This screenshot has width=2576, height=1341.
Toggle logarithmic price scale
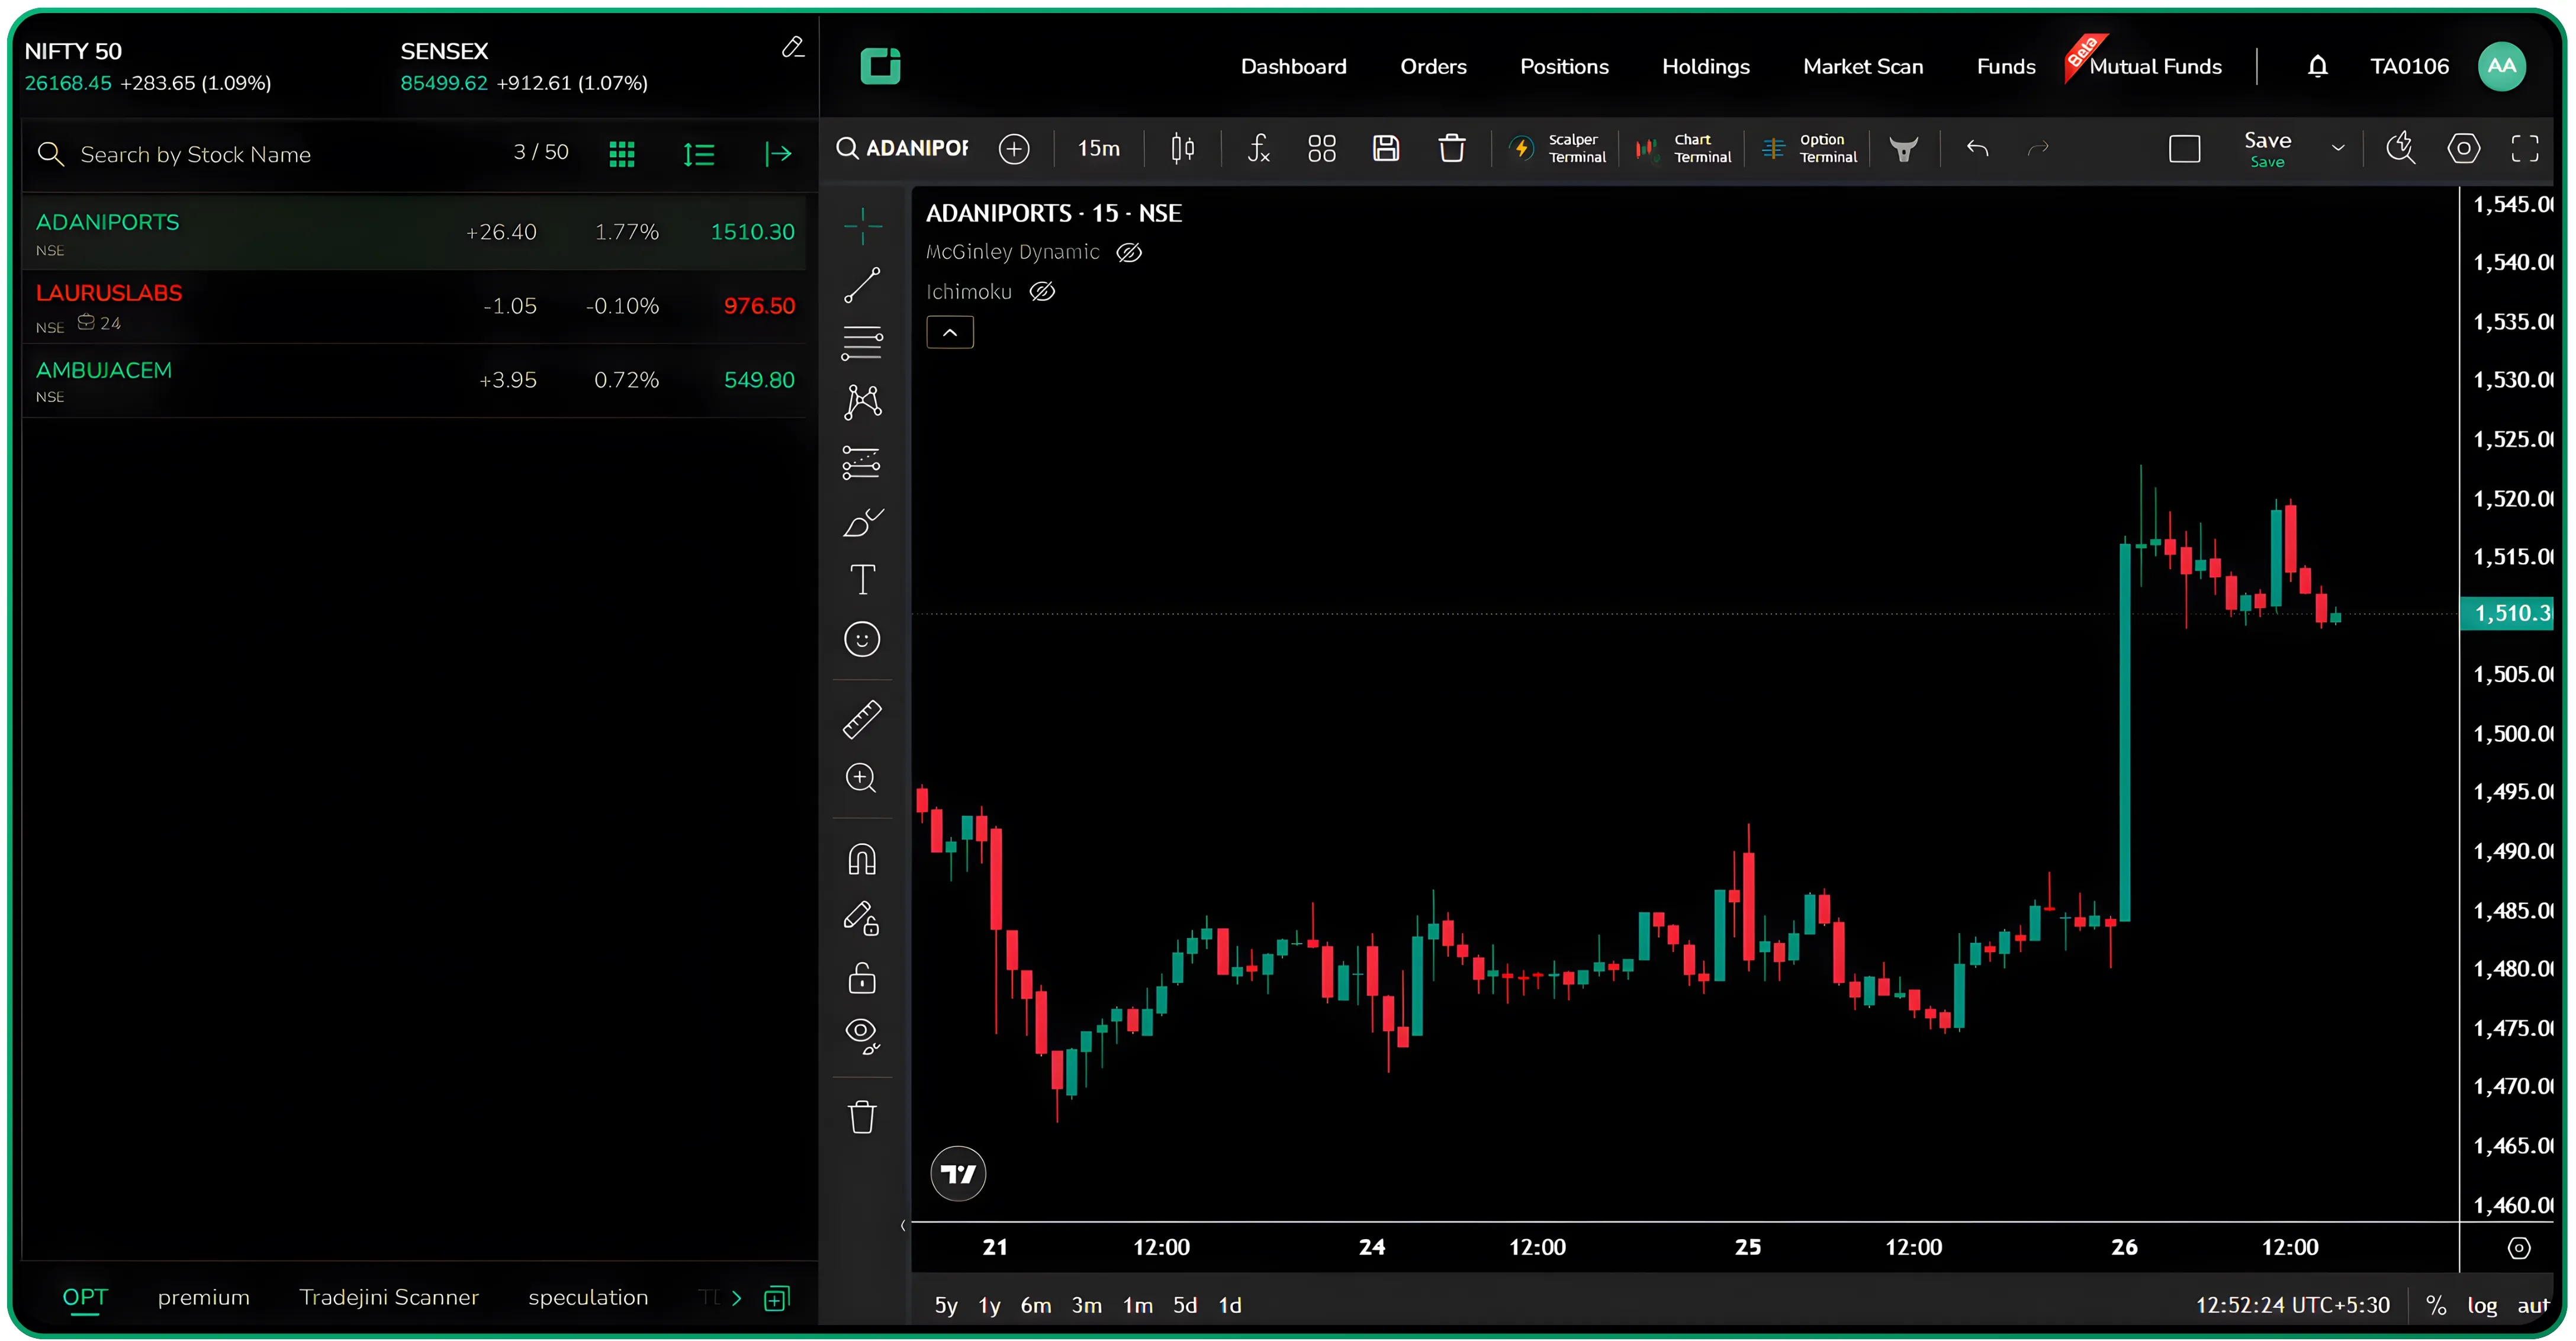2482,1305
